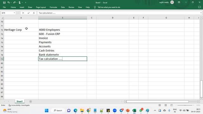This screenshot has height=114, width=203.
Task: Click the sujith reddy account avatar
Action: (172, 2)
